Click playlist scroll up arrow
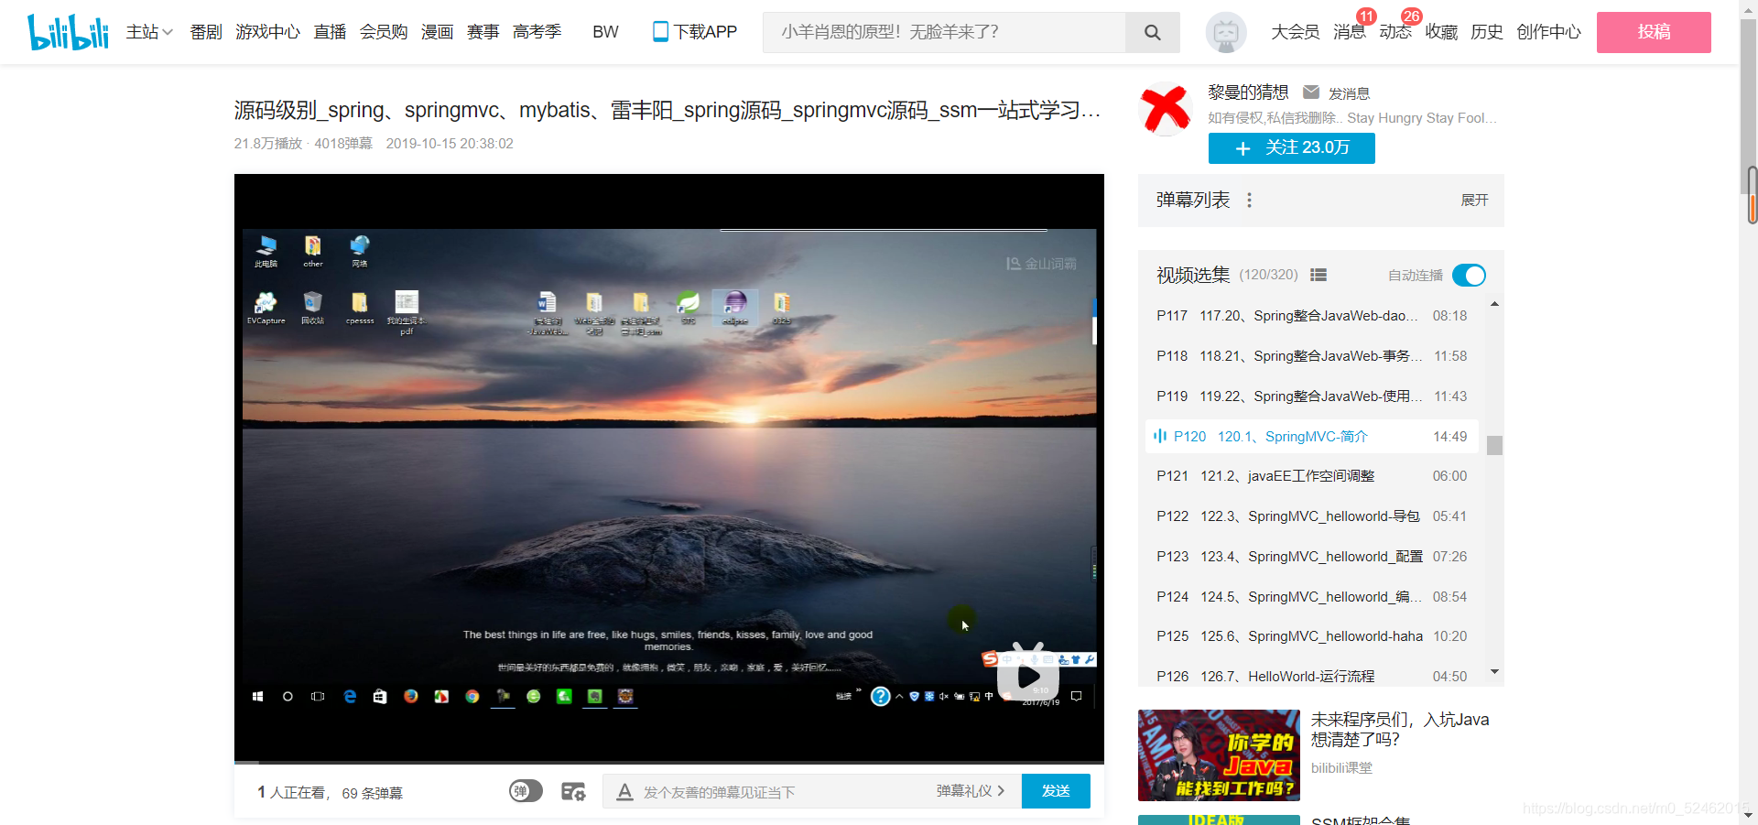This screenshot has height=825, width=1758. tap(1494, 304)
